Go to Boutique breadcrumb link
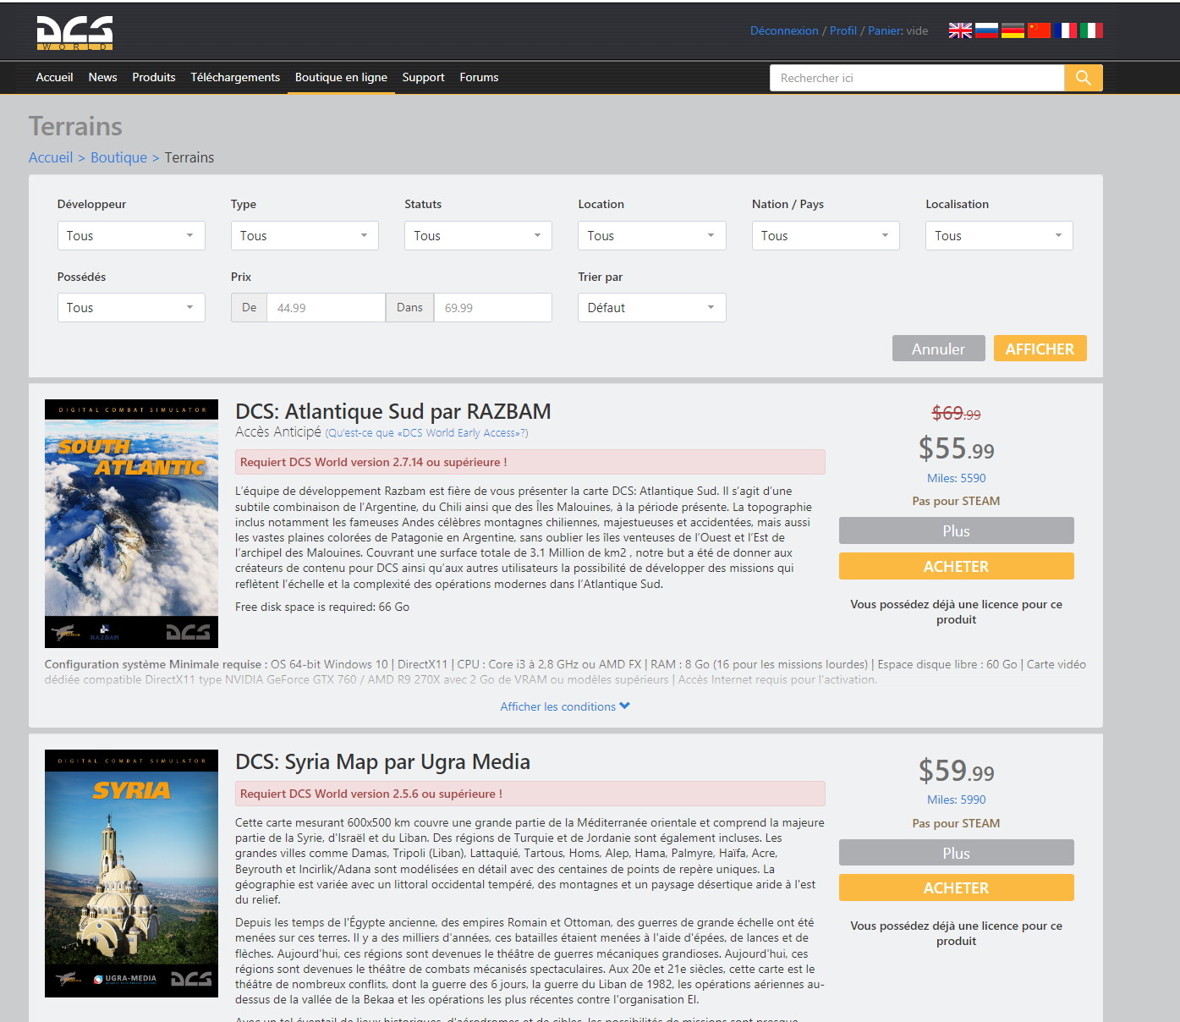Image resolution: width=1180 pixels, height=1022 pixels. coord(118,157)
